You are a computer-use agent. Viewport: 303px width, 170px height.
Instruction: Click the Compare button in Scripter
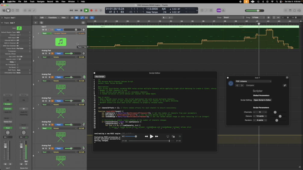pyautogui.click(x=250, y=85)
